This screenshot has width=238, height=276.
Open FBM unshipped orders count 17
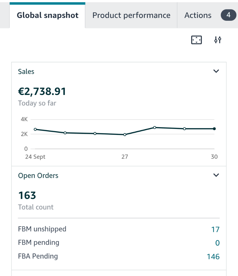(x=217, y=229)
